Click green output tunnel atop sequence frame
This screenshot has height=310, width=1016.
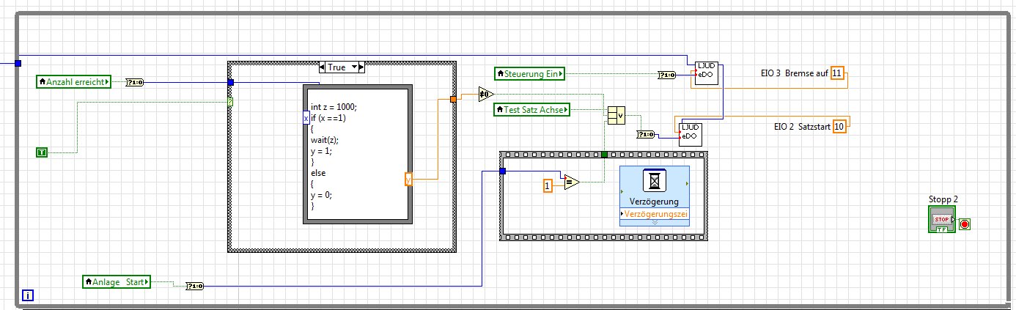tap(604, 155)
